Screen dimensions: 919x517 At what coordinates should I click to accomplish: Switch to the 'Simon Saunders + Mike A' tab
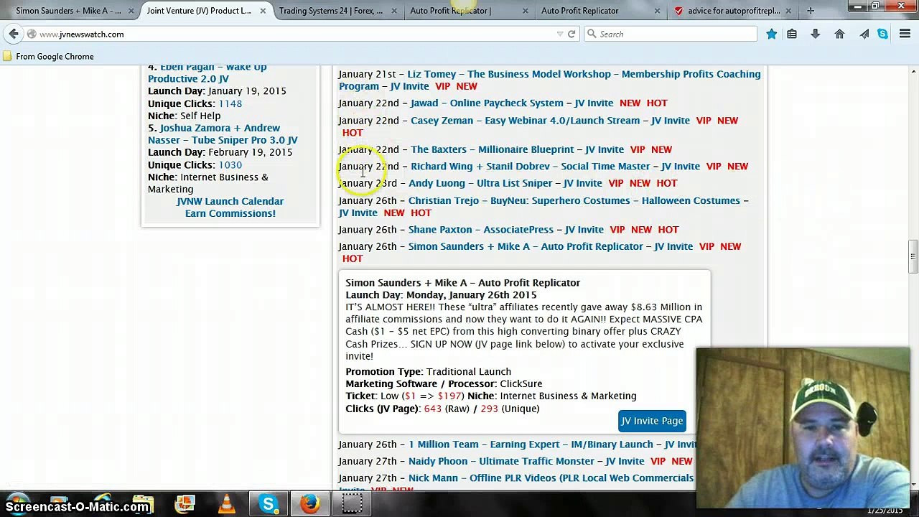pyautogui.click(x=68, y=11)
